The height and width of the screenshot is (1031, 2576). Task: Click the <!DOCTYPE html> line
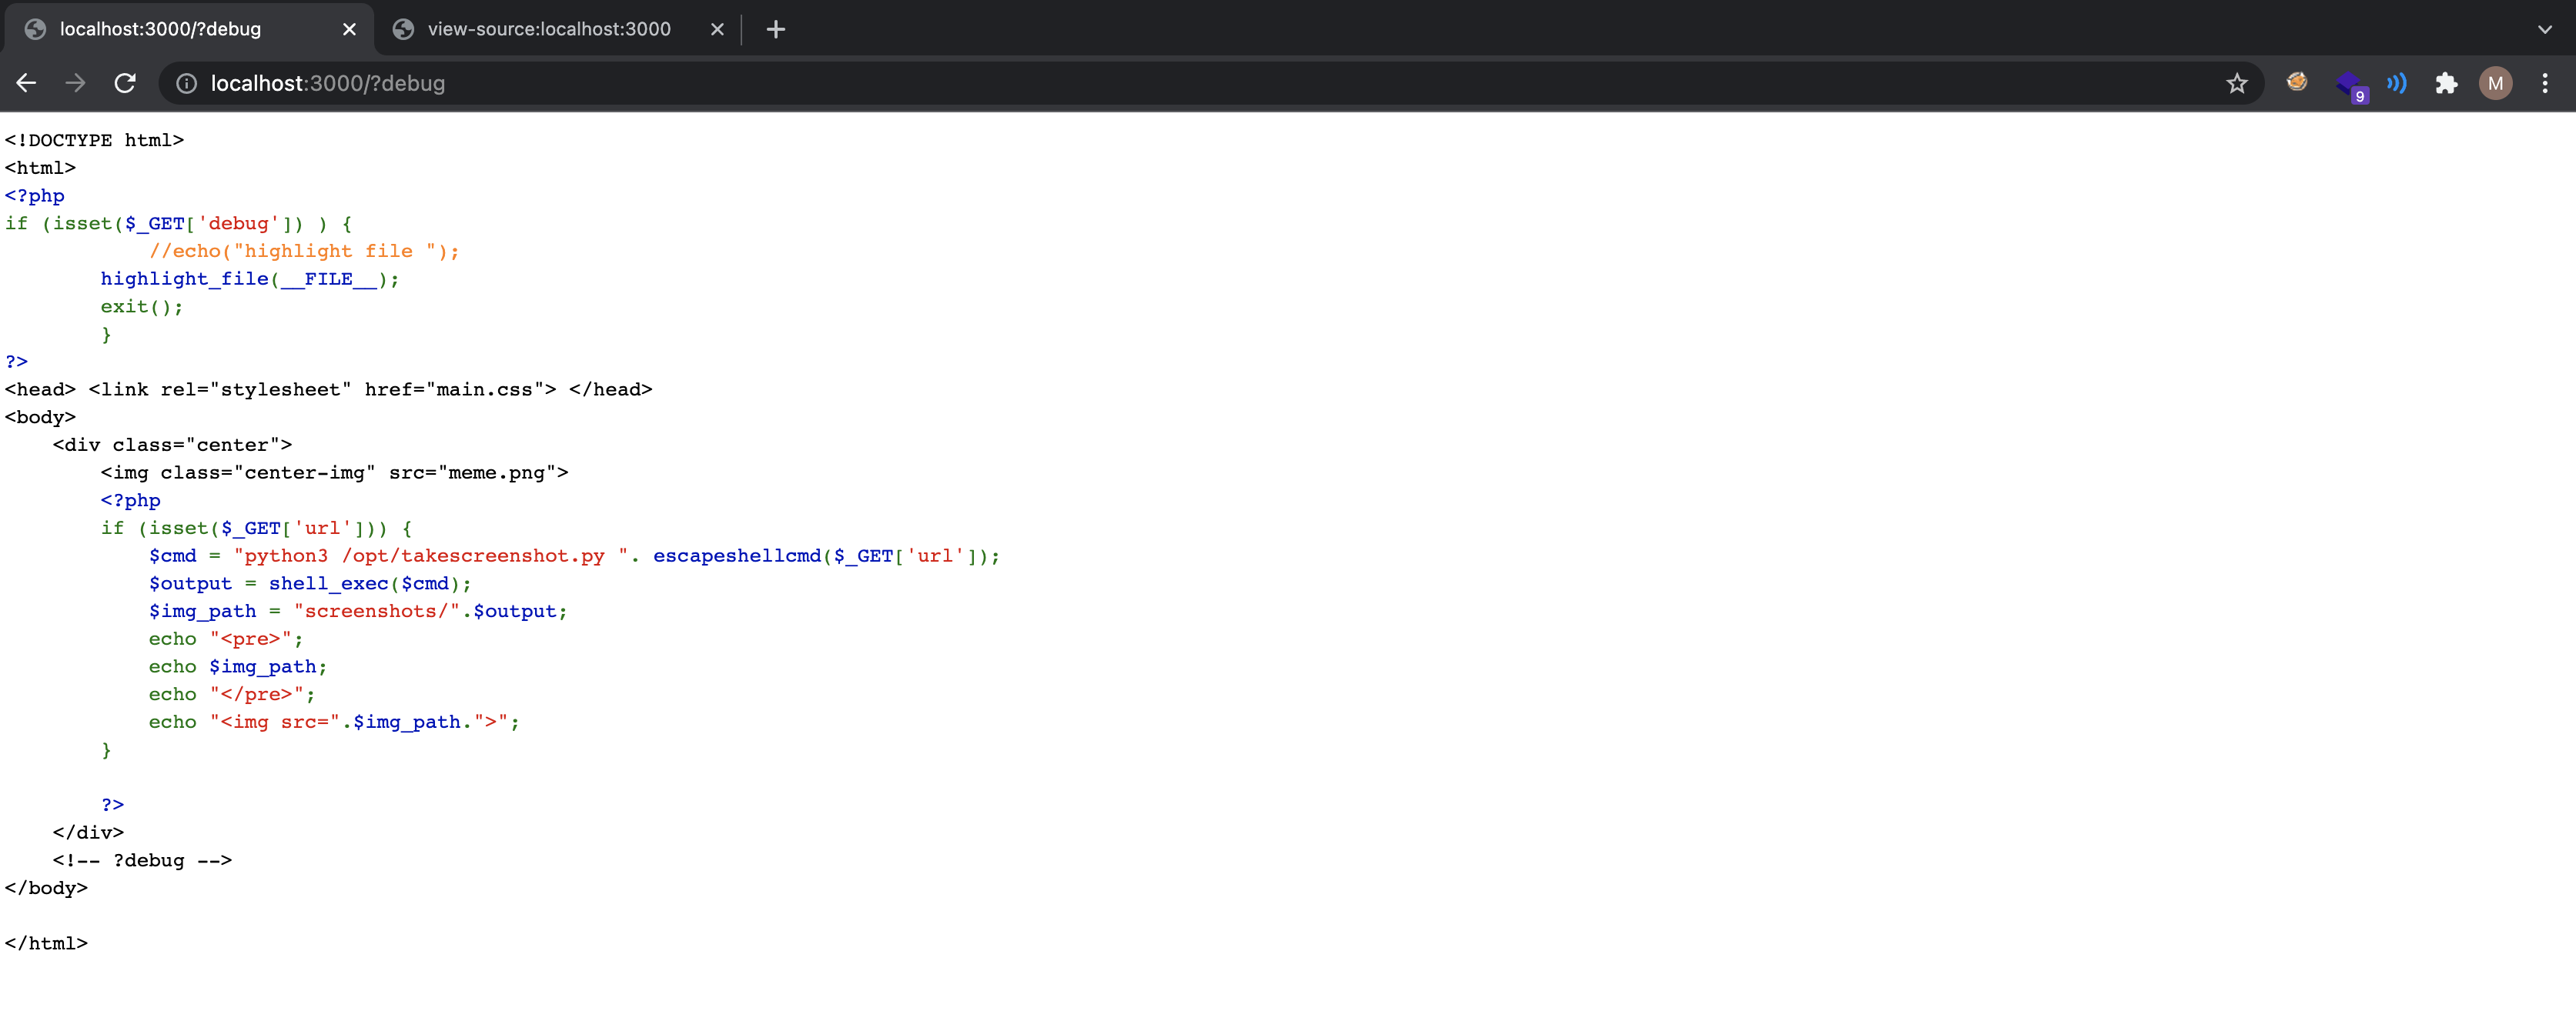tap(94, 141)
